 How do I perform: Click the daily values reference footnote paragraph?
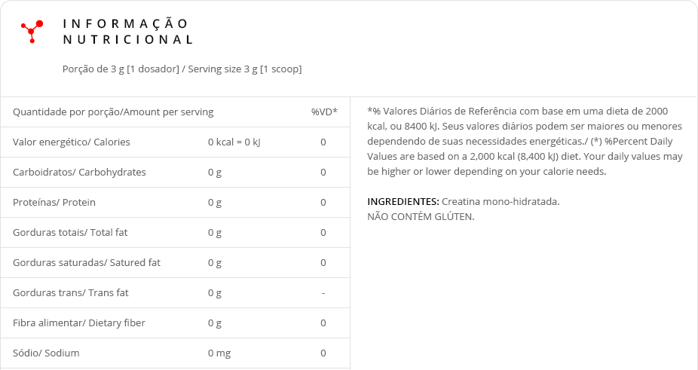pyautogui.click(x=525, y=142)
